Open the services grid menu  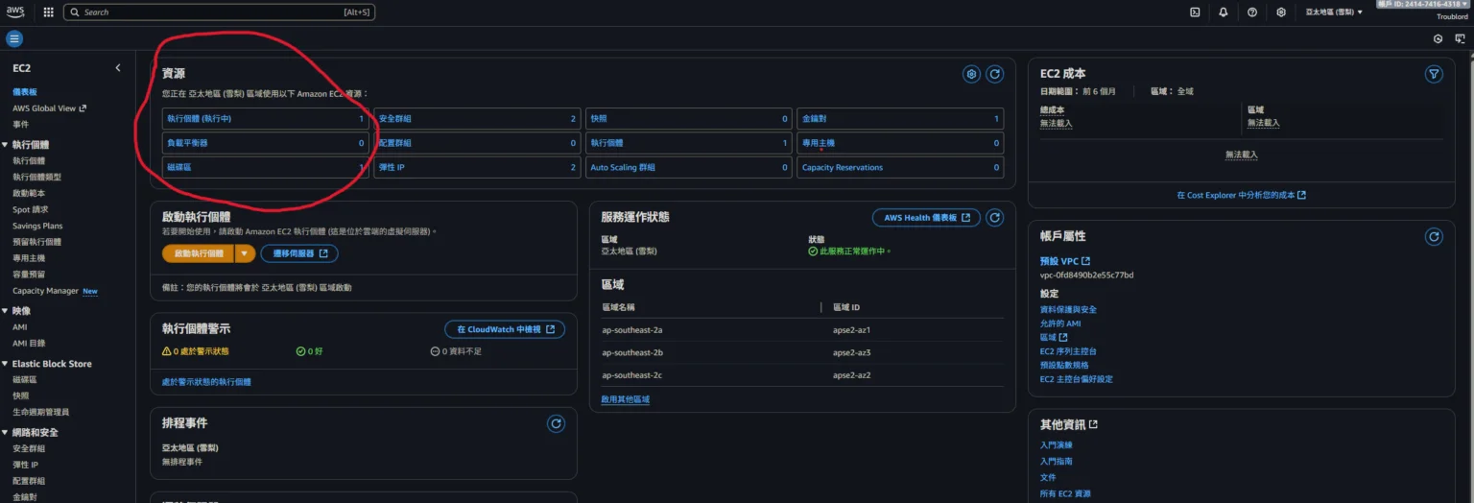coord(49,12)
